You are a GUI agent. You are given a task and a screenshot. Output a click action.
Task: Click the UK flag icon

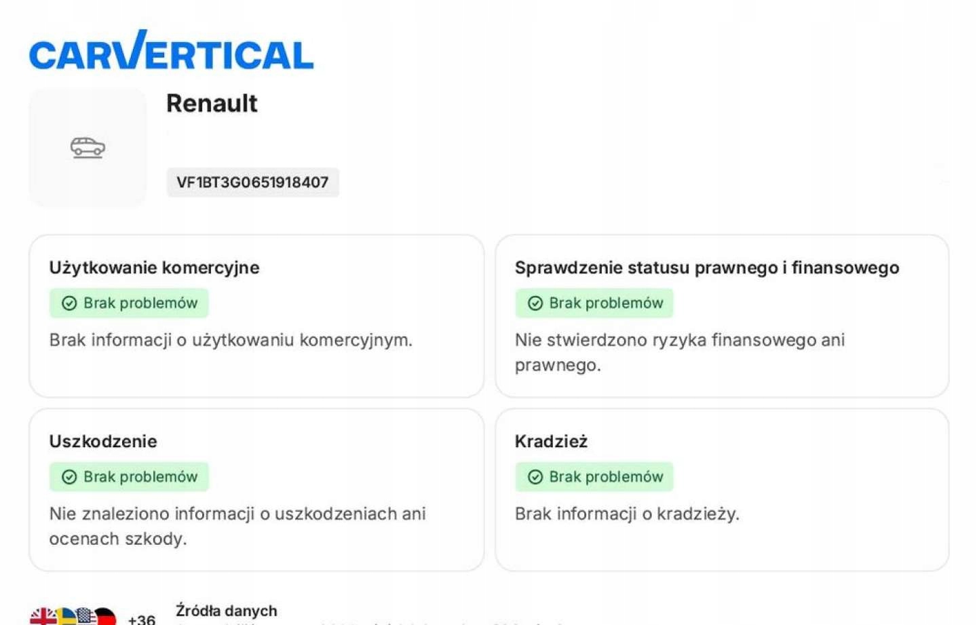[x=43, y=617]
